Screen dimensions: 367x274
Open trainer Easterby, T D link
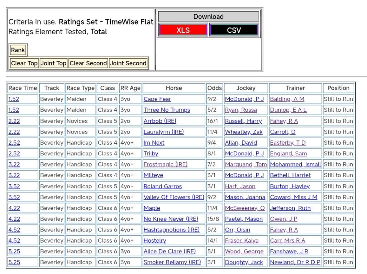(287, 143)
